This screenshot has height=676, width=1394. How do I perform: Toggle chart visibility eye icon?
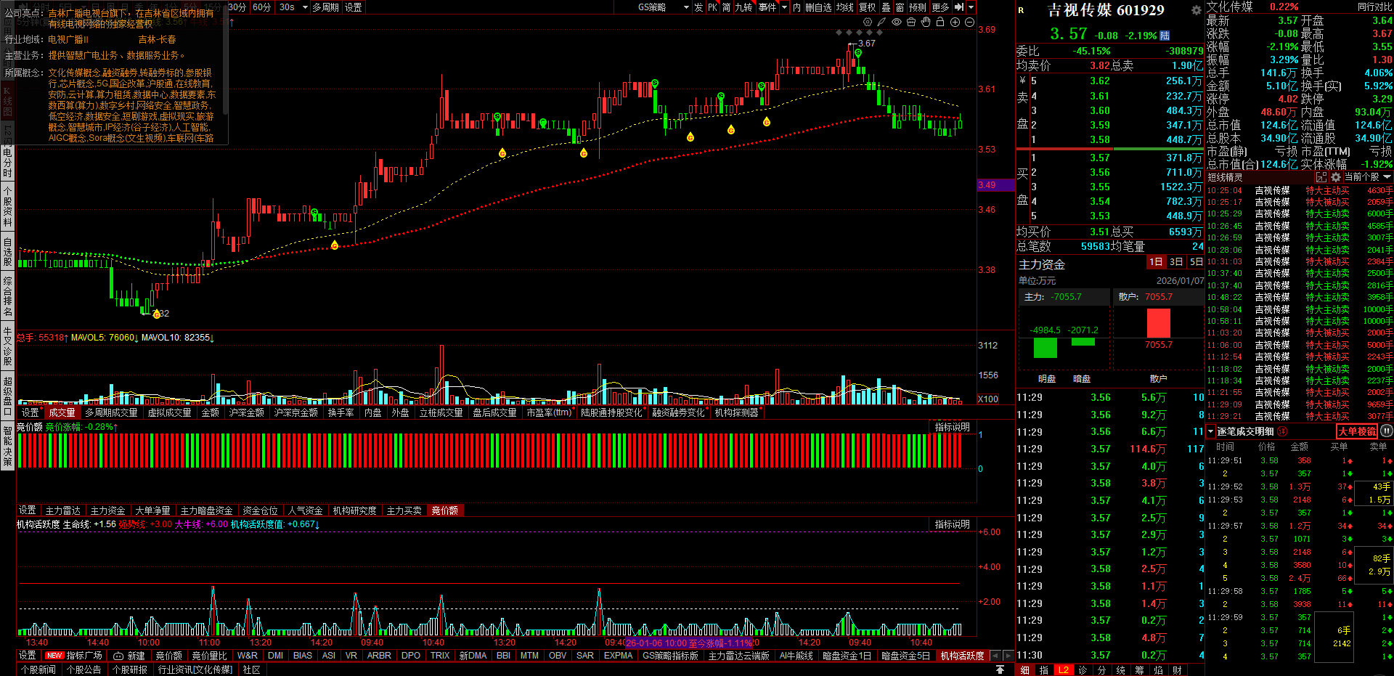897,23
